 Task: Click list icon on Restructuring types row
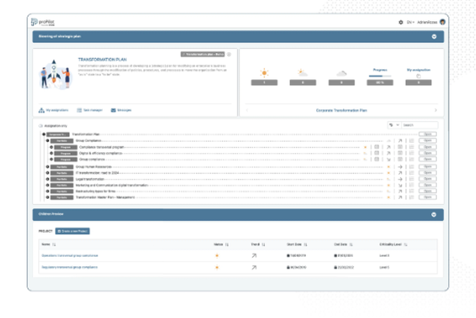(412, 191)
